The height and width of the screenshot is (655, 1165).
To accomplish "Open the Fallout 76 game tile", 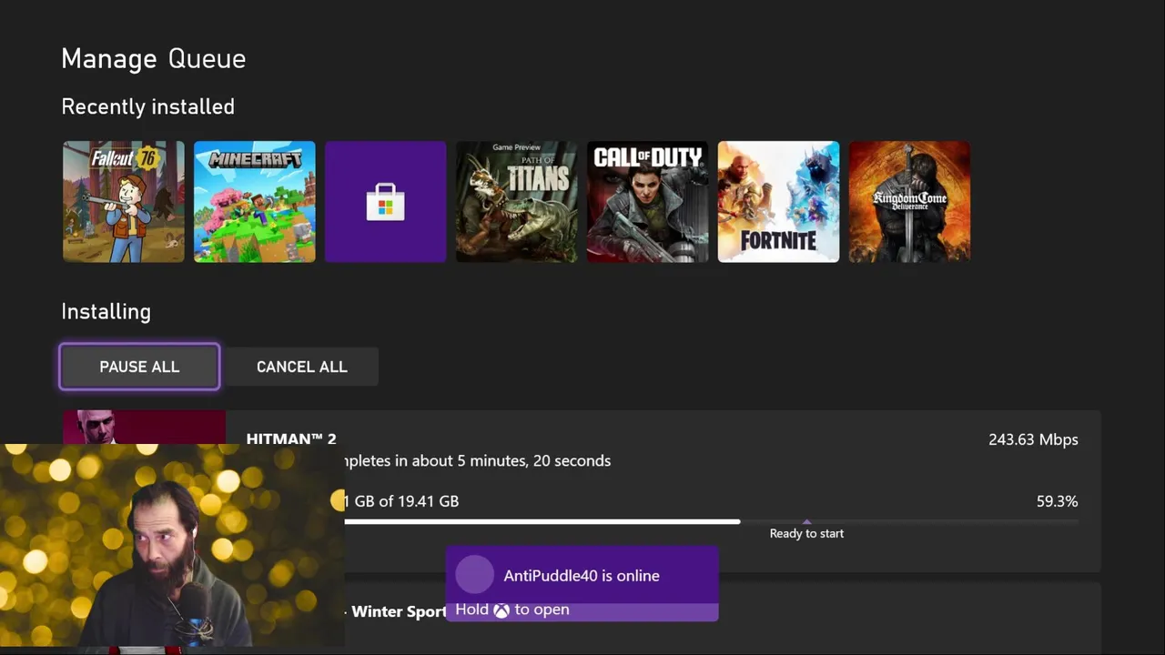I will tap(124, 202).
